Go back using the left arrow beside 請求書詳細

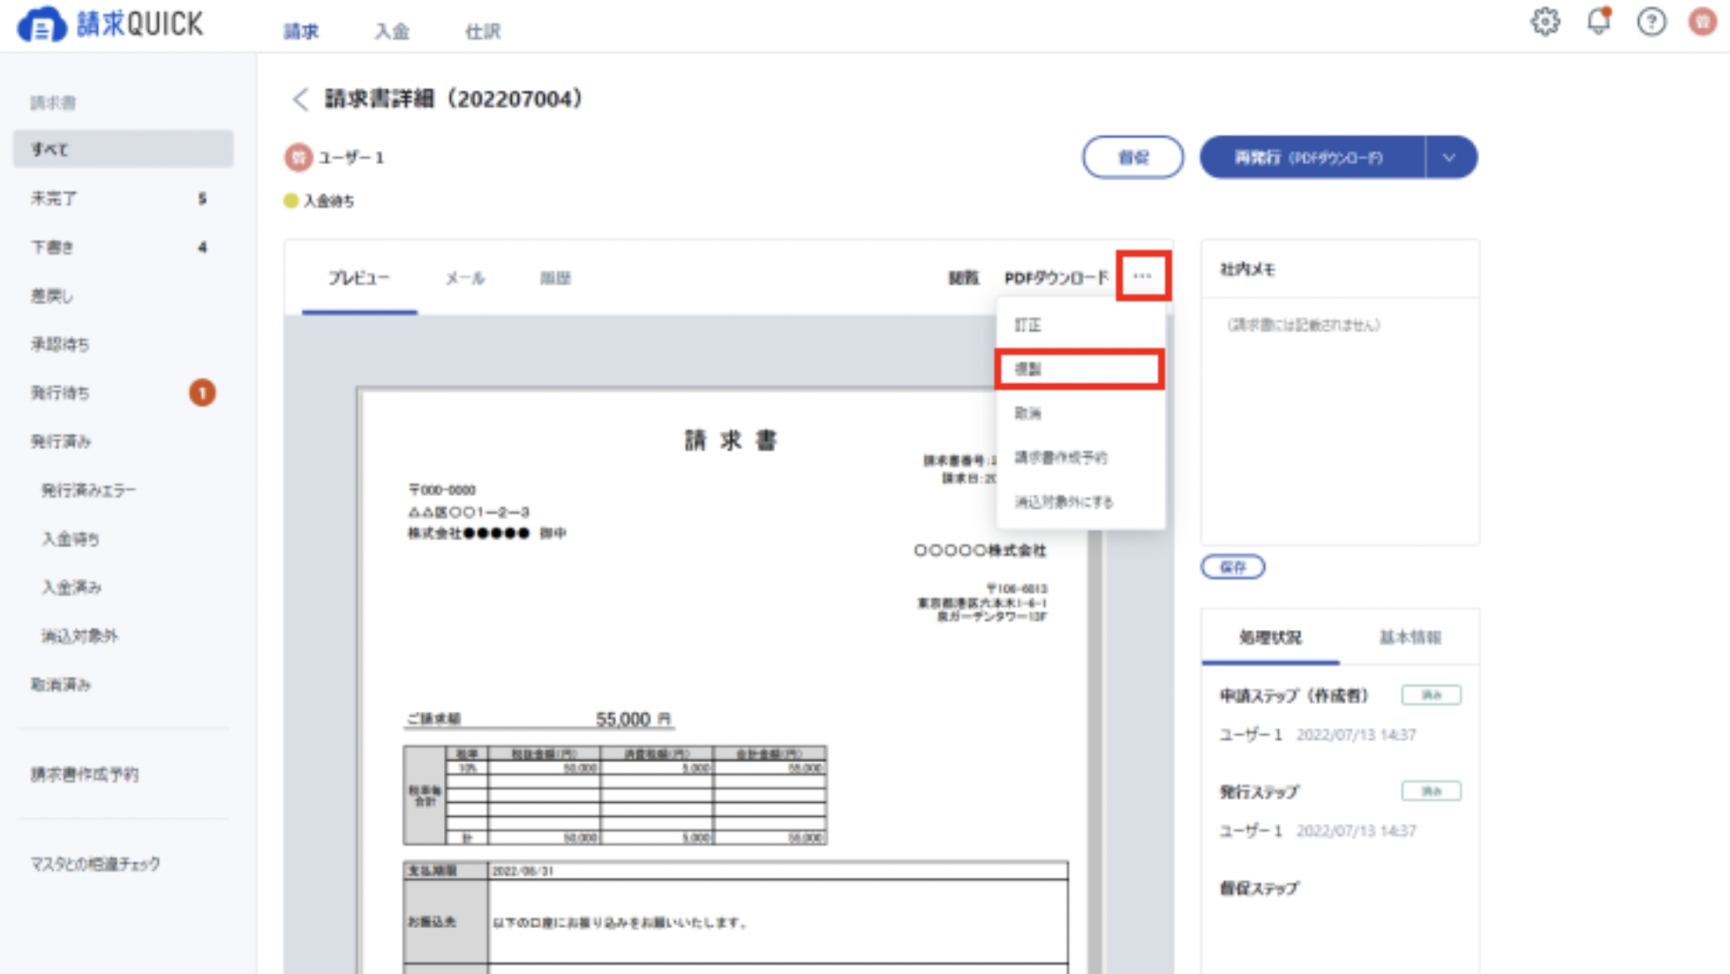click(x=300, y=99)
